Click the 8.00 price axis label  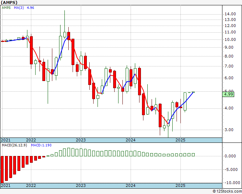(x=229, y=56)
